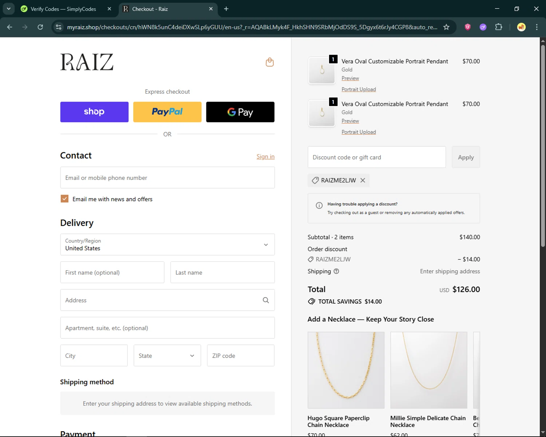Click the Sign in link
Viewport: 546px width, 437px height.
click(x=265, y=157)
